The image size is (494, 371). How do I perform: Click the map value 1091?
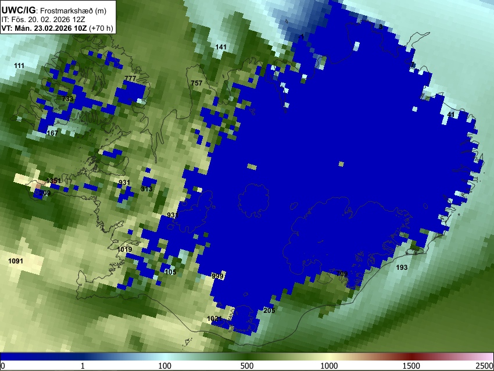[16, 261]
